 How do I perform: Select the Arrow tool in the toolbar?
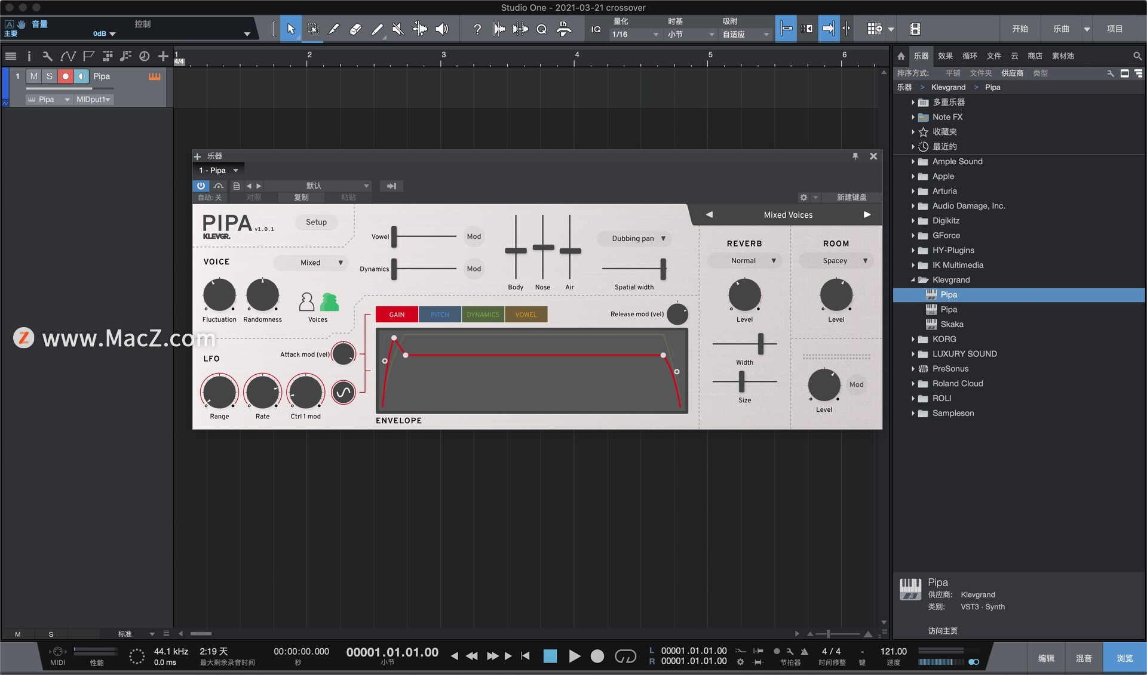pyautogui.click(x=291, y=29)
